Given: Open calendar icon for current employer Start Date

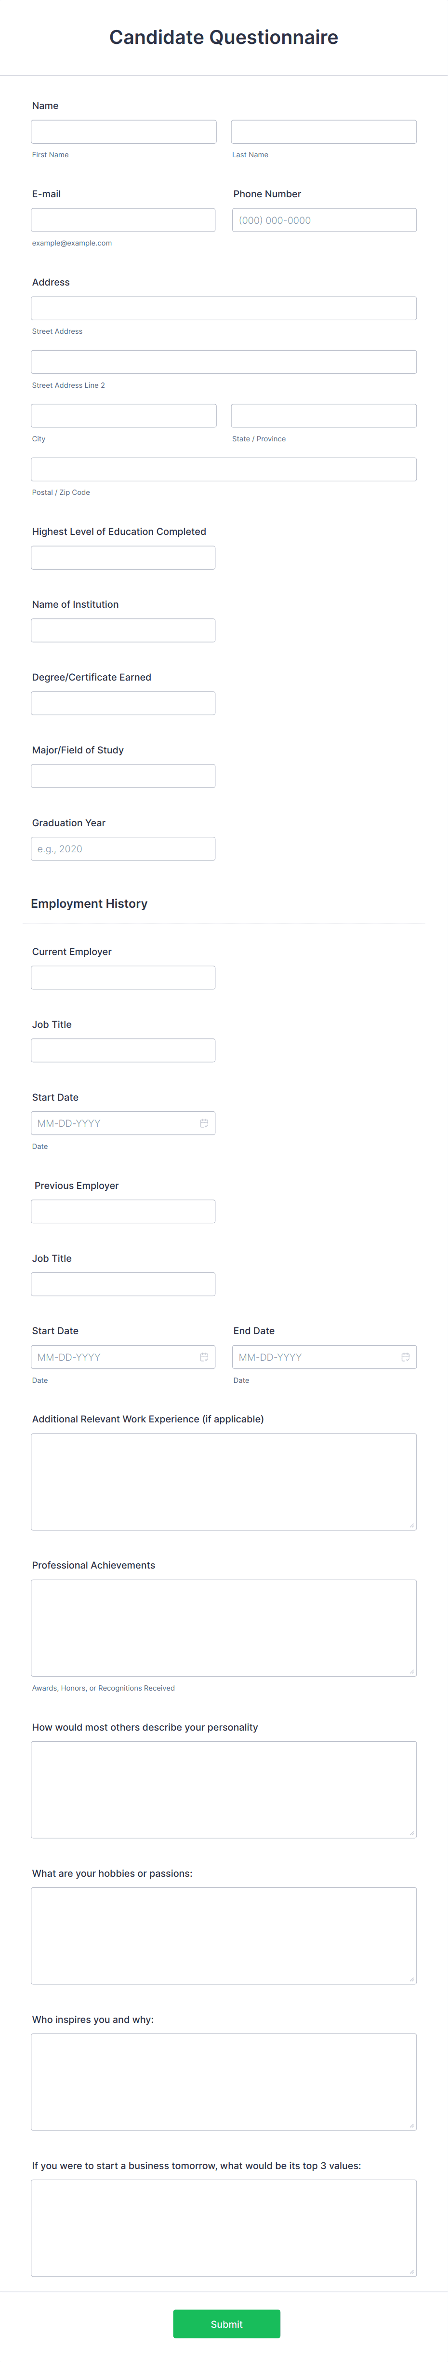Looking at the screenshot, I should [204, 1123].
